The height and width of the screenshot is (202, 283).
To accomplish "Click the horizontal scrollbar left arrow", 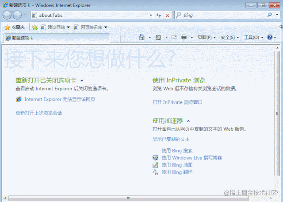I will [5, 198].
